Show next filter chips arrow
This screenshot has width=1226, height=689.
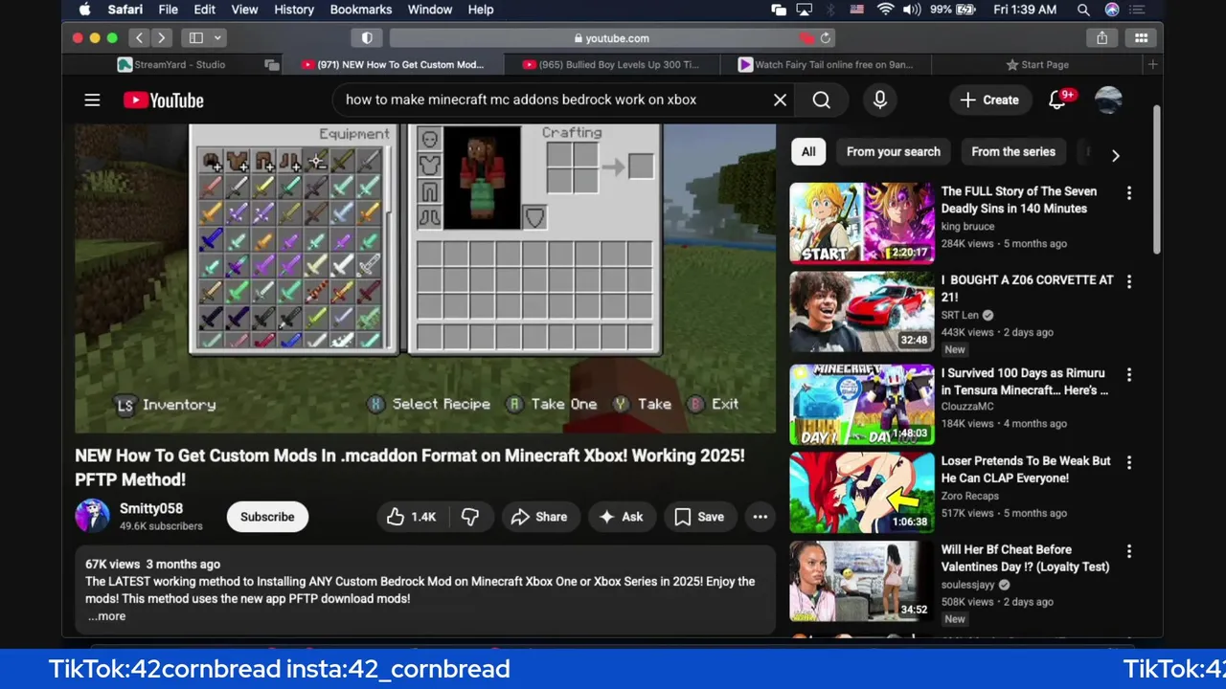[1115, 155]
